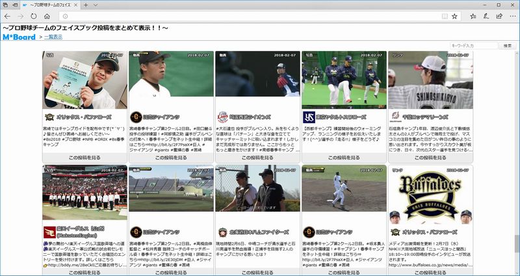This screenshot has height=276, width=520.
Task: Click Giants logo on the 坂本勇人 post
Action: [309, 232]
